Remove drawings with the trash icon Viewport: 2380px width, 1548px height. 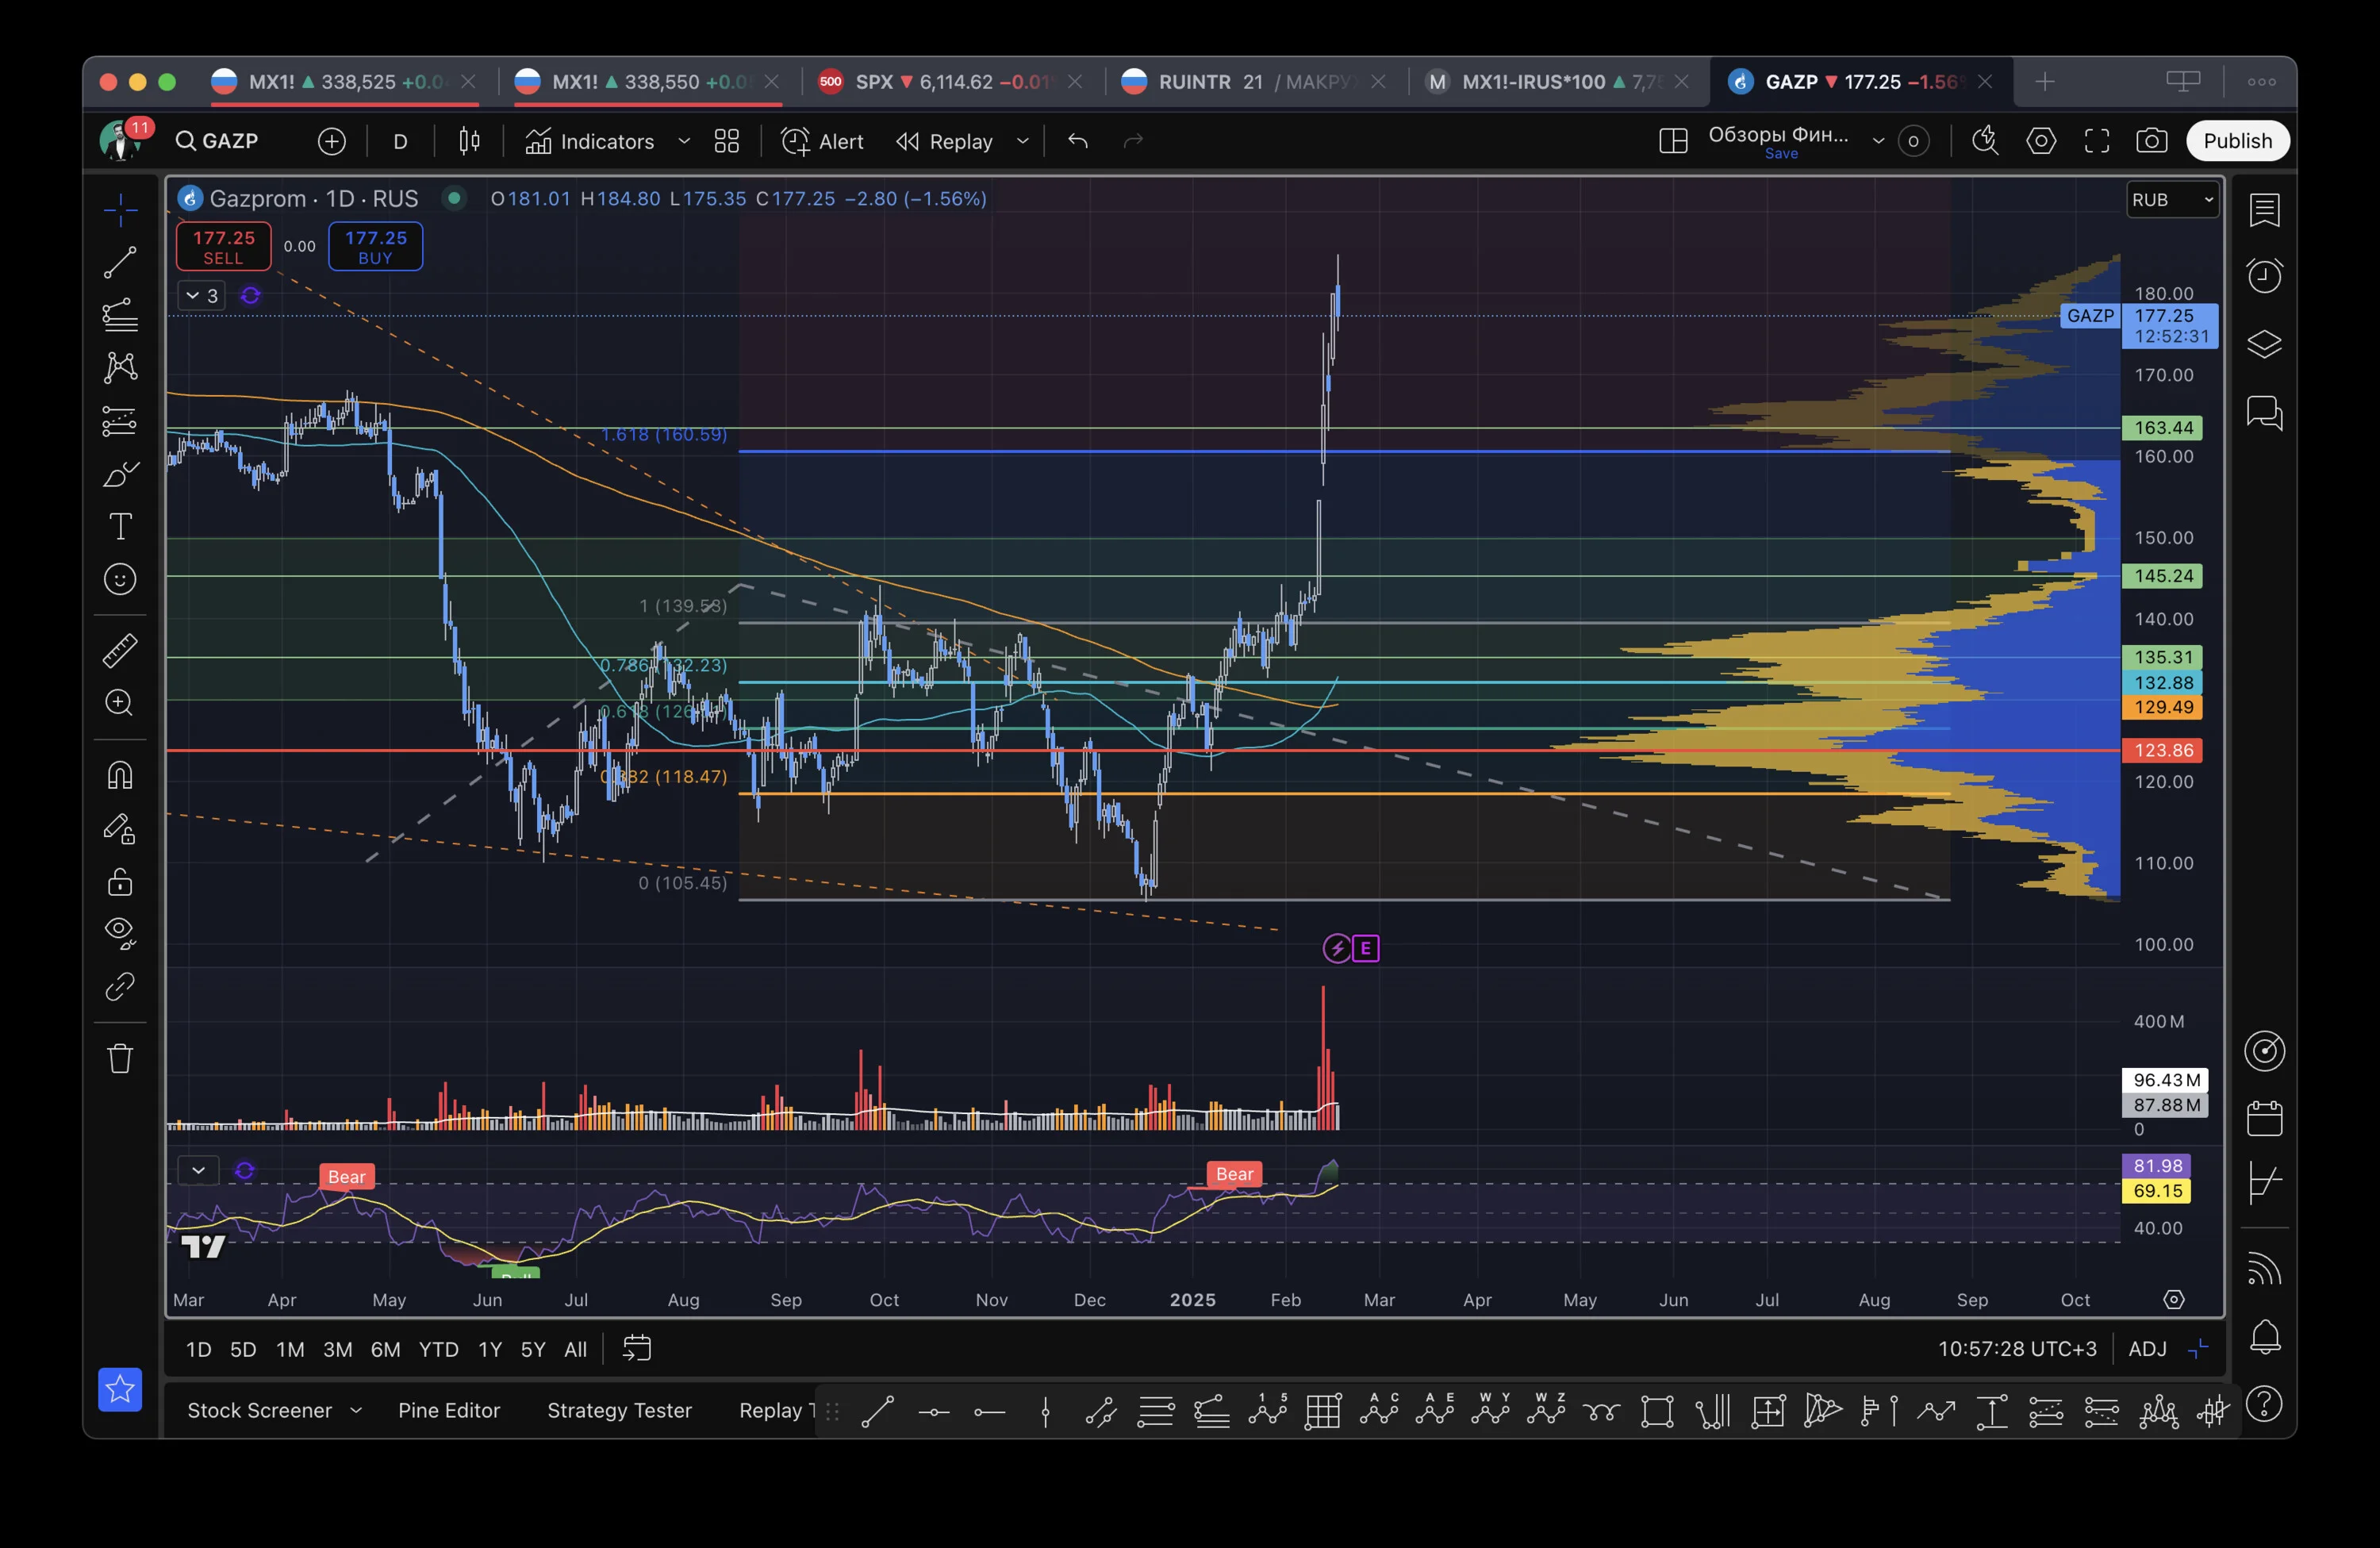point(120,1058)
